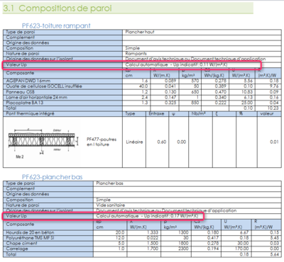Screen dimensions: 284x262
Task: Click the 5.45 R value for Polyuréthane
Action: point(275,238)
